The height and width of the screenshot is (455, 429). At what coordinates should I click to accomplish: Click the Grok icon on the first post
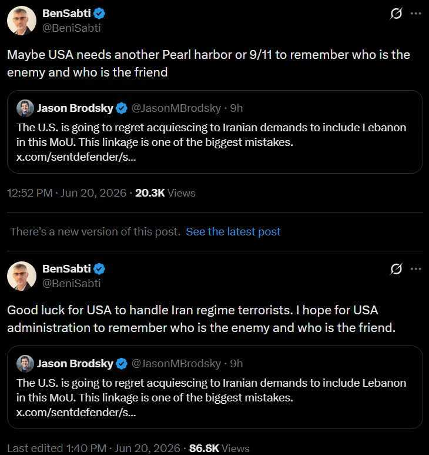click(396, 14)
